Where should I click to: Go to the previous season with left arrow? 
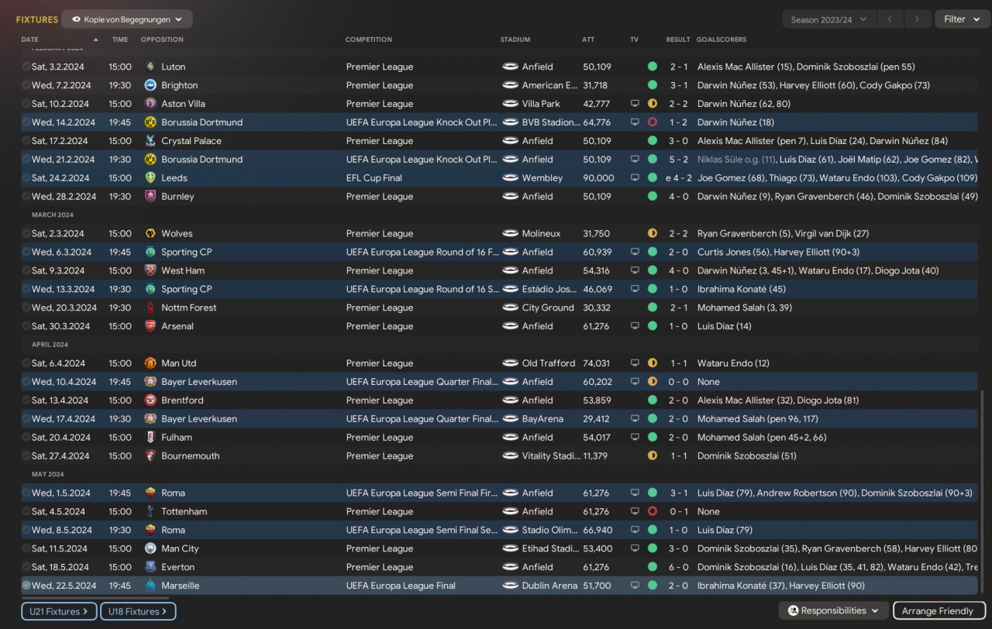[x=891, y=19]
